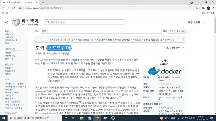Dismiss the notice banner with the X

tap(182, 39)
